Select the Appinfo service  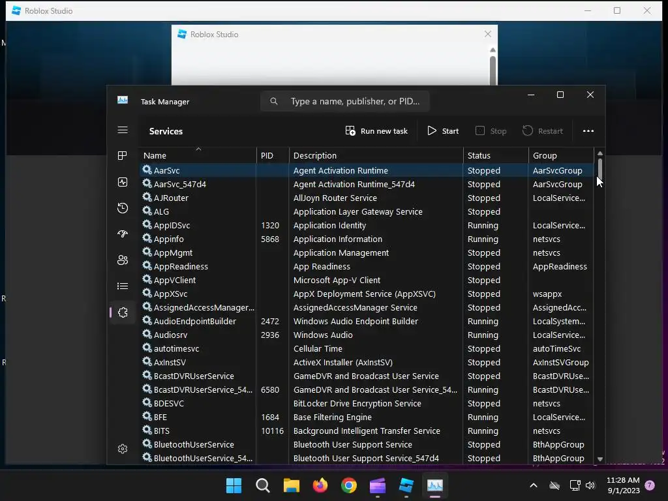(367, 239)
